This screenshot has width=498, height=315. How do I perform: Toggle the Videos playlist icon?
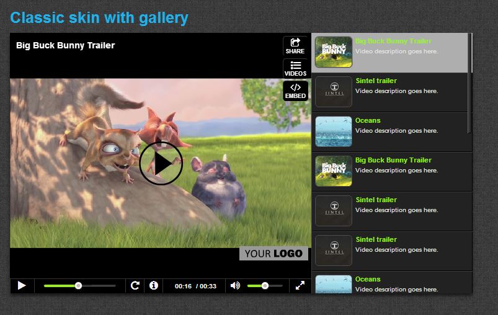tap(295, 69)
